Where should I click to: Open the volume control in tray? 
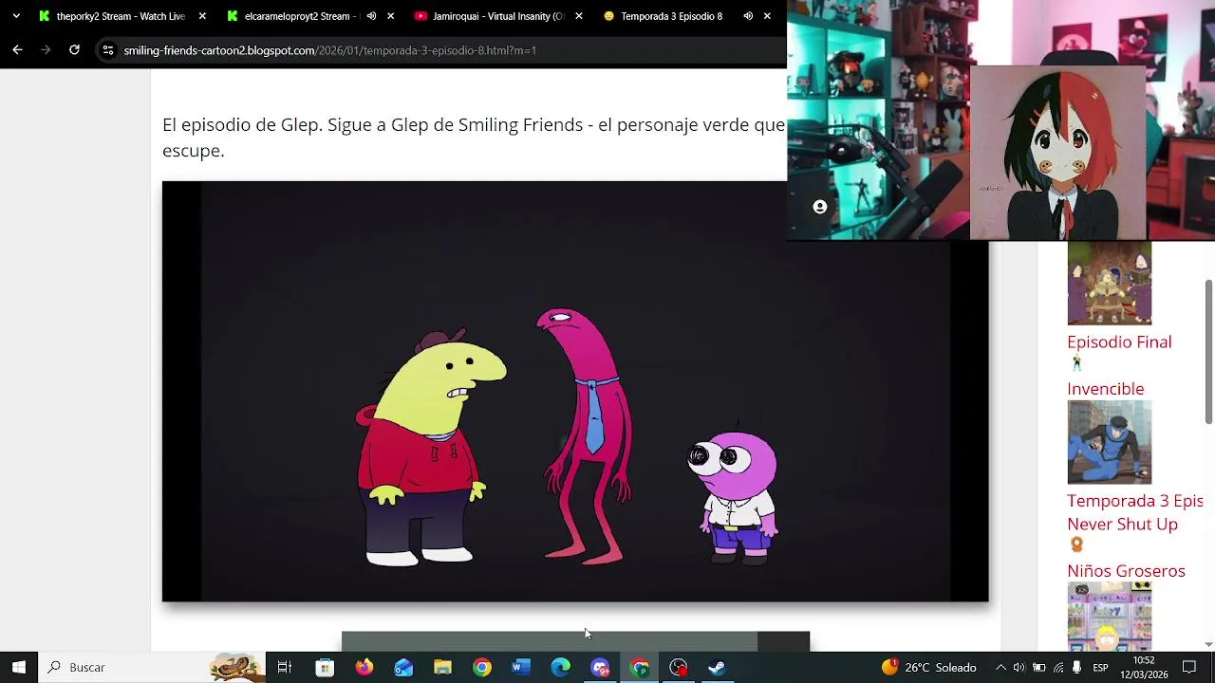(x=1019, y=667)
